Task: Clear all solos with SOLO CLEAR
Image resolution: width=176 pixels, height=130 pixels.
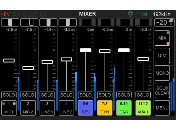Action: click(162, 90)
